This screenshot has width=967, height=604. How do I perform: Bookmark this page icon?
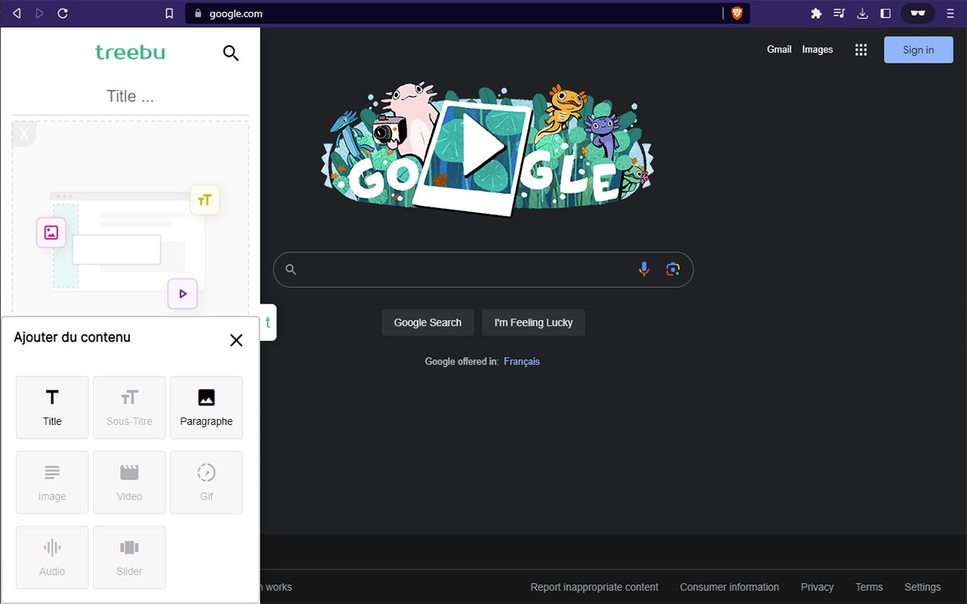(x=169, y=13)
